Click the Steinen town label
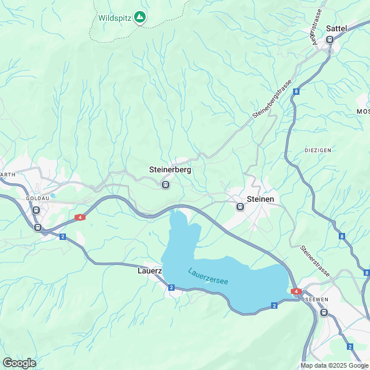Image resolution: width=370 pixels, height=370 pixels. pos(261,199)
